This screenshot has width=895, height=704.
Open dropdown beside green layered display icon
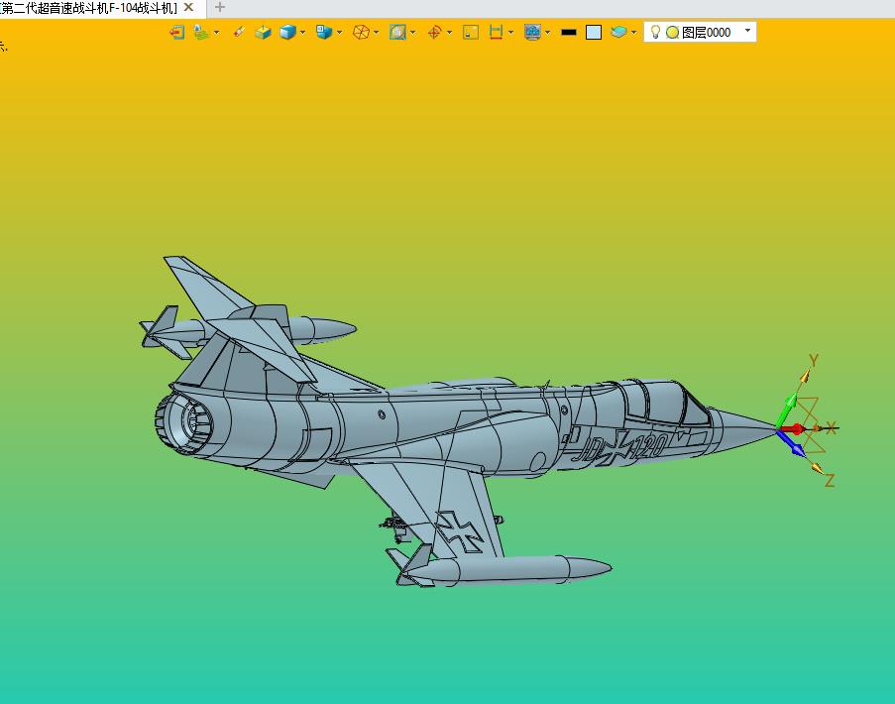tap(216, 33)
